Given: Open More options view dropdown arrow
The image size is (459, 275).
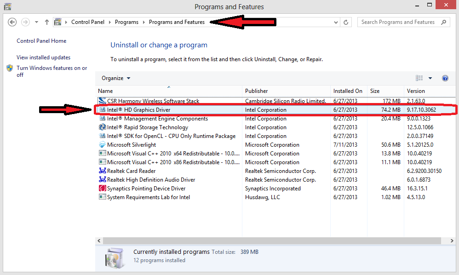Looking at the screenshot, I should tap(430, 78).
